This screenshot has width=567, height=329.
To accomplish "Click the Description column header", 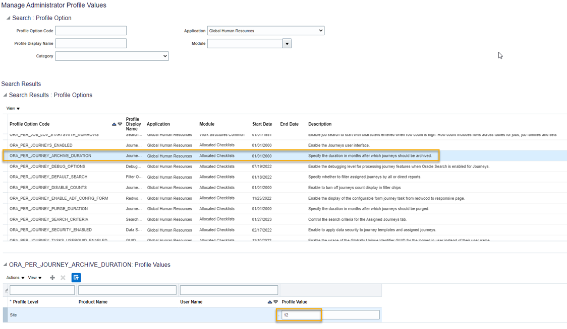I will tap(320, 124).
